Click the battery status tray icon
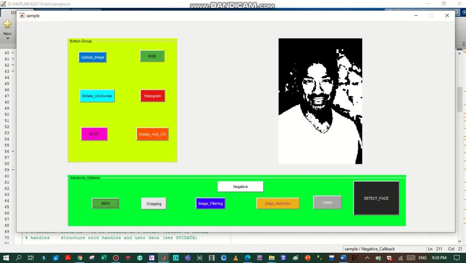Image resolution: width=466 pixels, height=263 pixels. point(378,258)
